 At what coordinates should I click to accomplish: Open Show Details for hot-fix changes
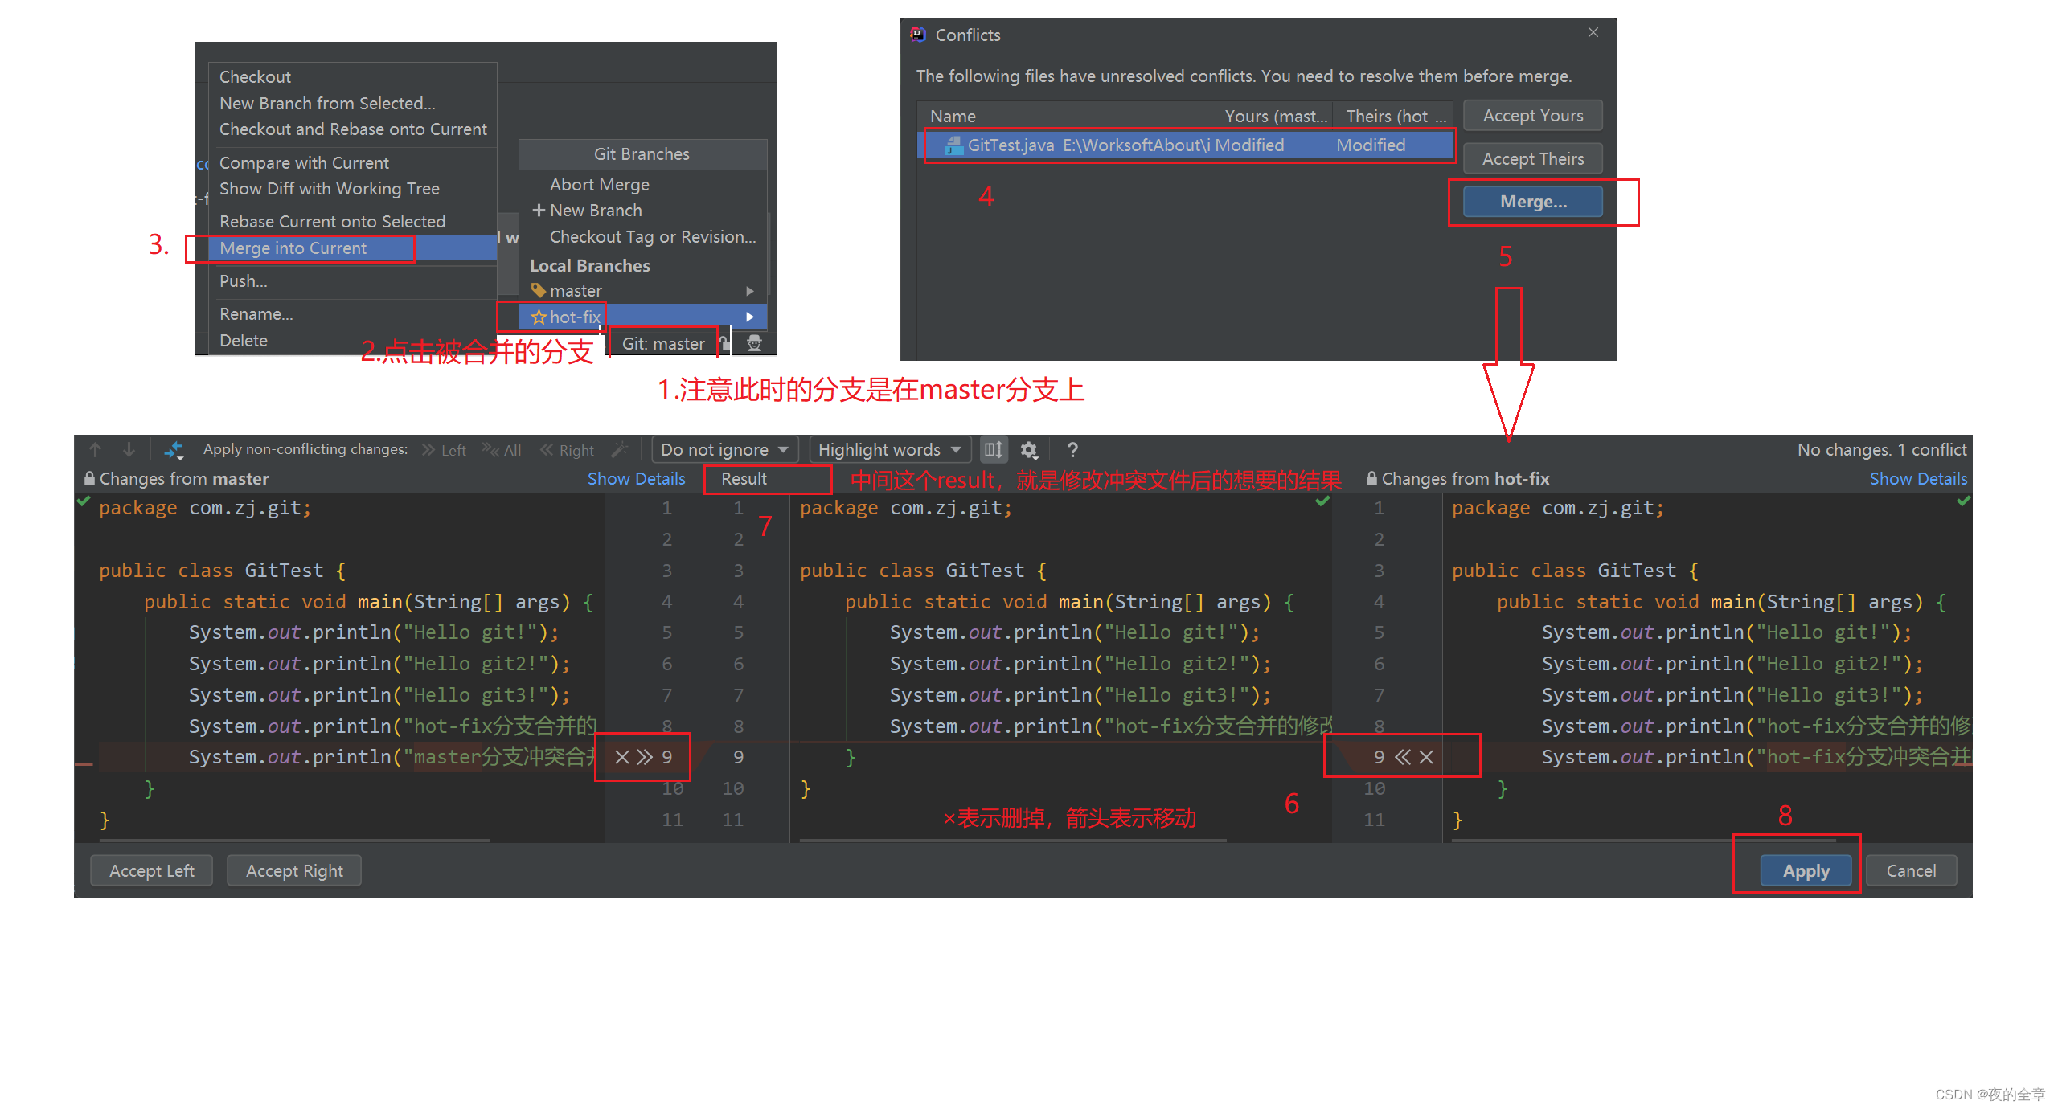[x=1918, y=478]
